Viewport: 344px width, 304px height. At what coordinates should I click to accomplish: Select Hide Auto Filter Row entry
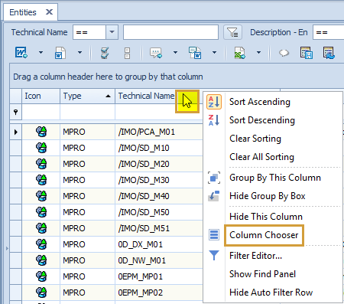point(271,293)
